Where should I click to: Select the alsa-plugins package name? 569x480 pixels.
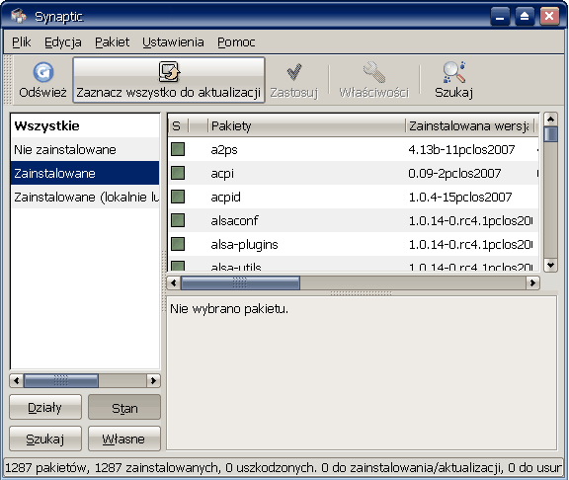click(244, 245)
